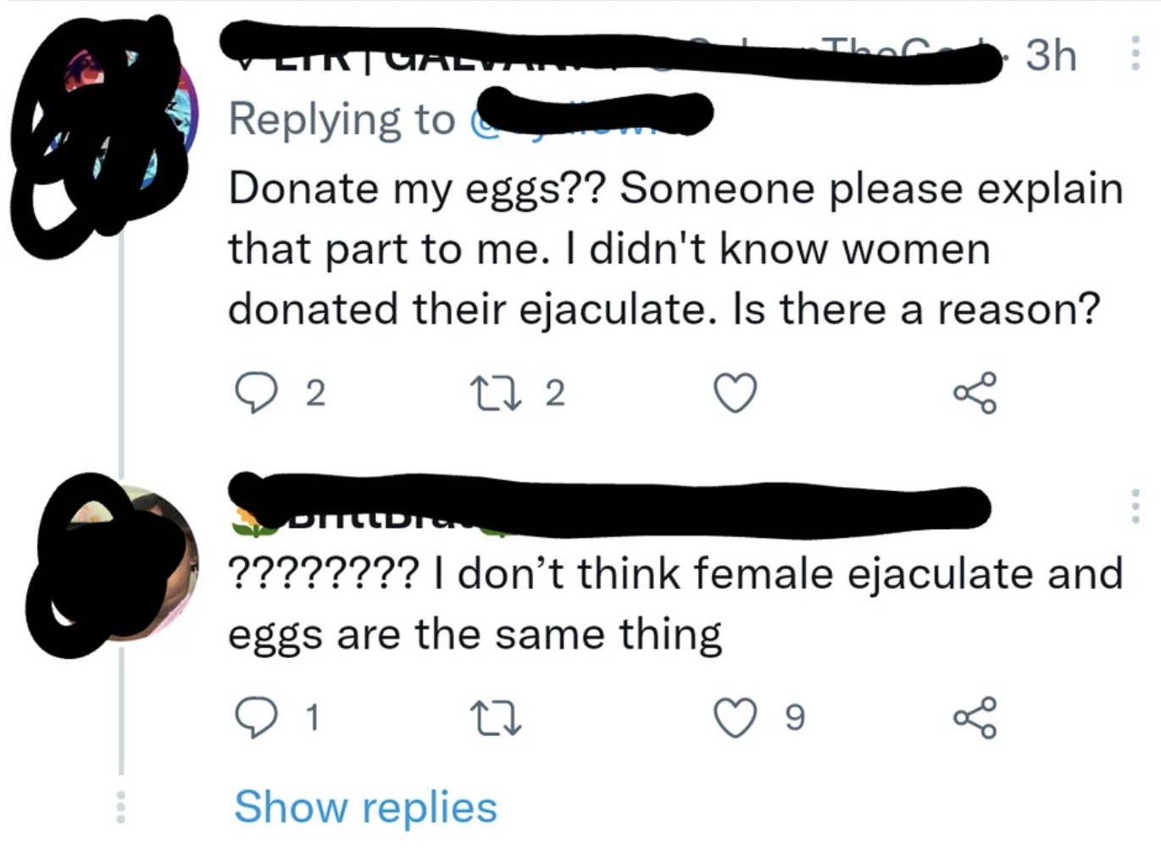Open the reply box on the eggs tweet
1161x852 pixels.
[x=257, y=392]
